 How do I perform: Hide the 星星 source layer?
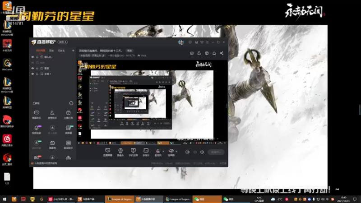pyautogui.click(x=32, y=69)
